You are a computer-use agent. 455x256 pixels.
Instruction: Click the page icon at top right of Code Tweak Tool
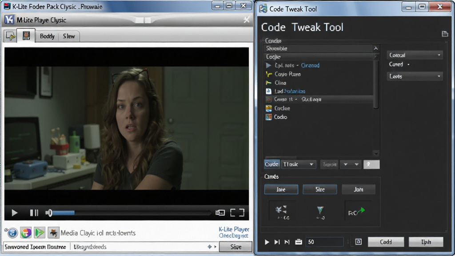pyautogui.click(x=445, y=34)
